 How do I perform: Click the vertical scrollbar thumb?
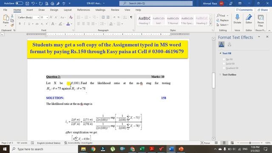(213, 81)
